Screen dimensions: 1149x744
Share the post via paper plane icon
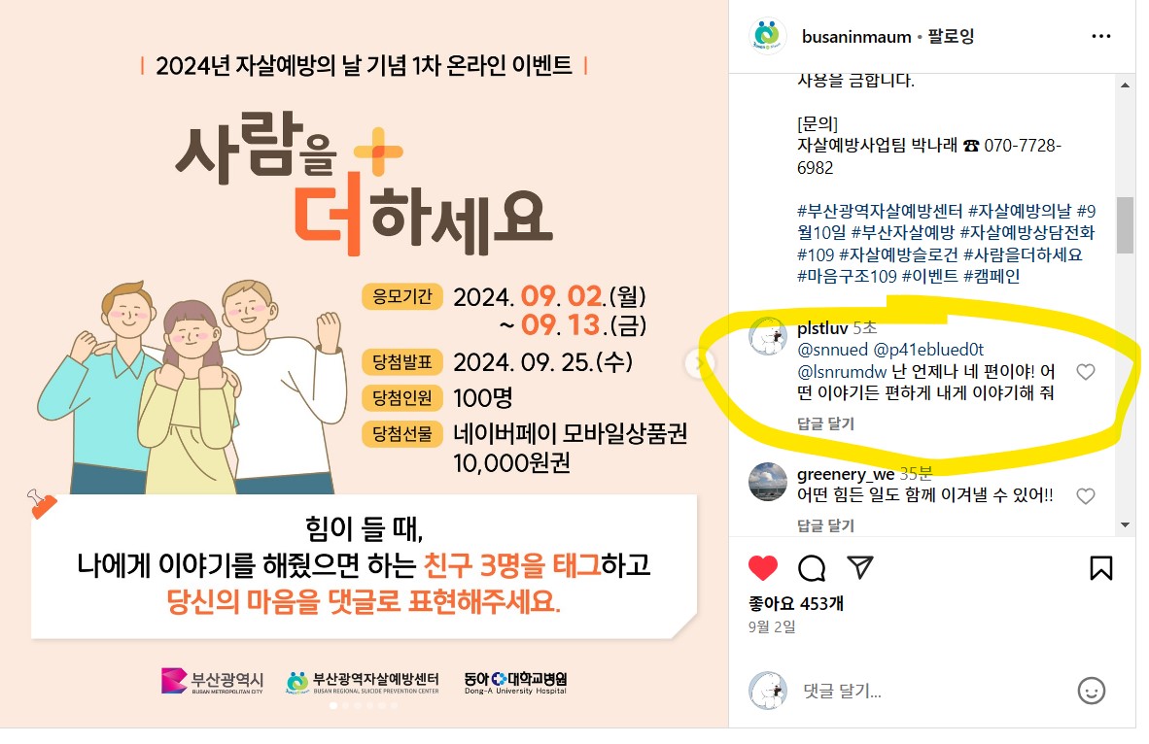(859, 567)
